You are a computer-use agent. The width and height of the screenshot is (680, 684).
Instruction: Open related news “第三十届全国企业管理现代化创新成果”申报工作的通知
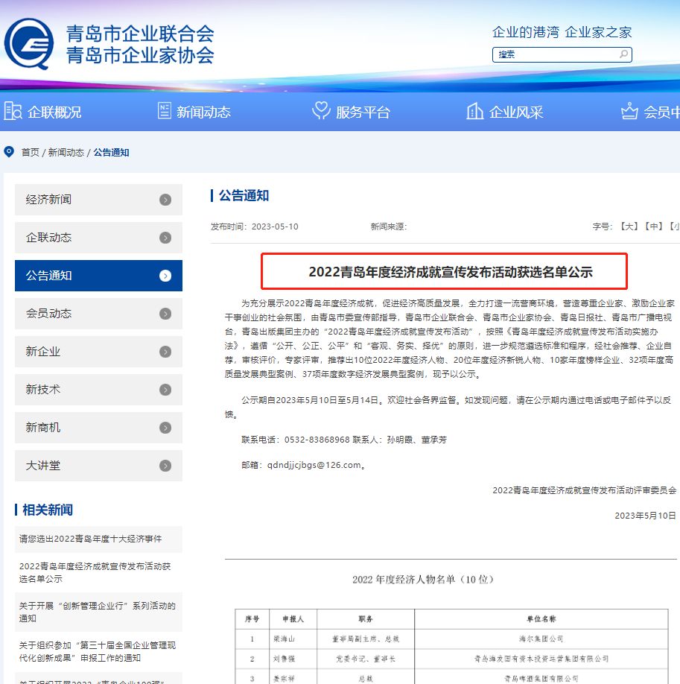(x=98, y=652)
